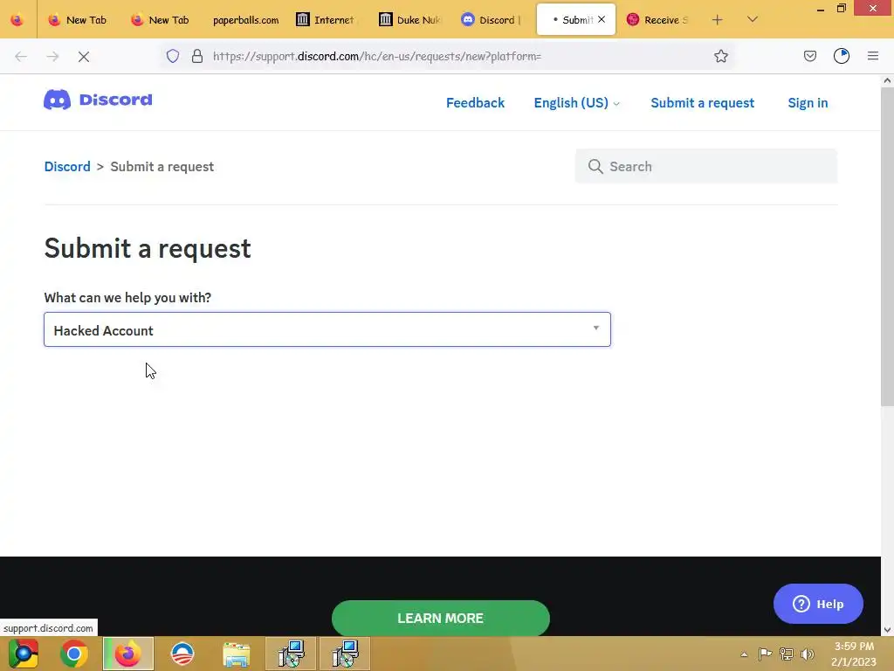Click the page vertical scrollbar thumb
894x671 pixels.
click(887, 246)
